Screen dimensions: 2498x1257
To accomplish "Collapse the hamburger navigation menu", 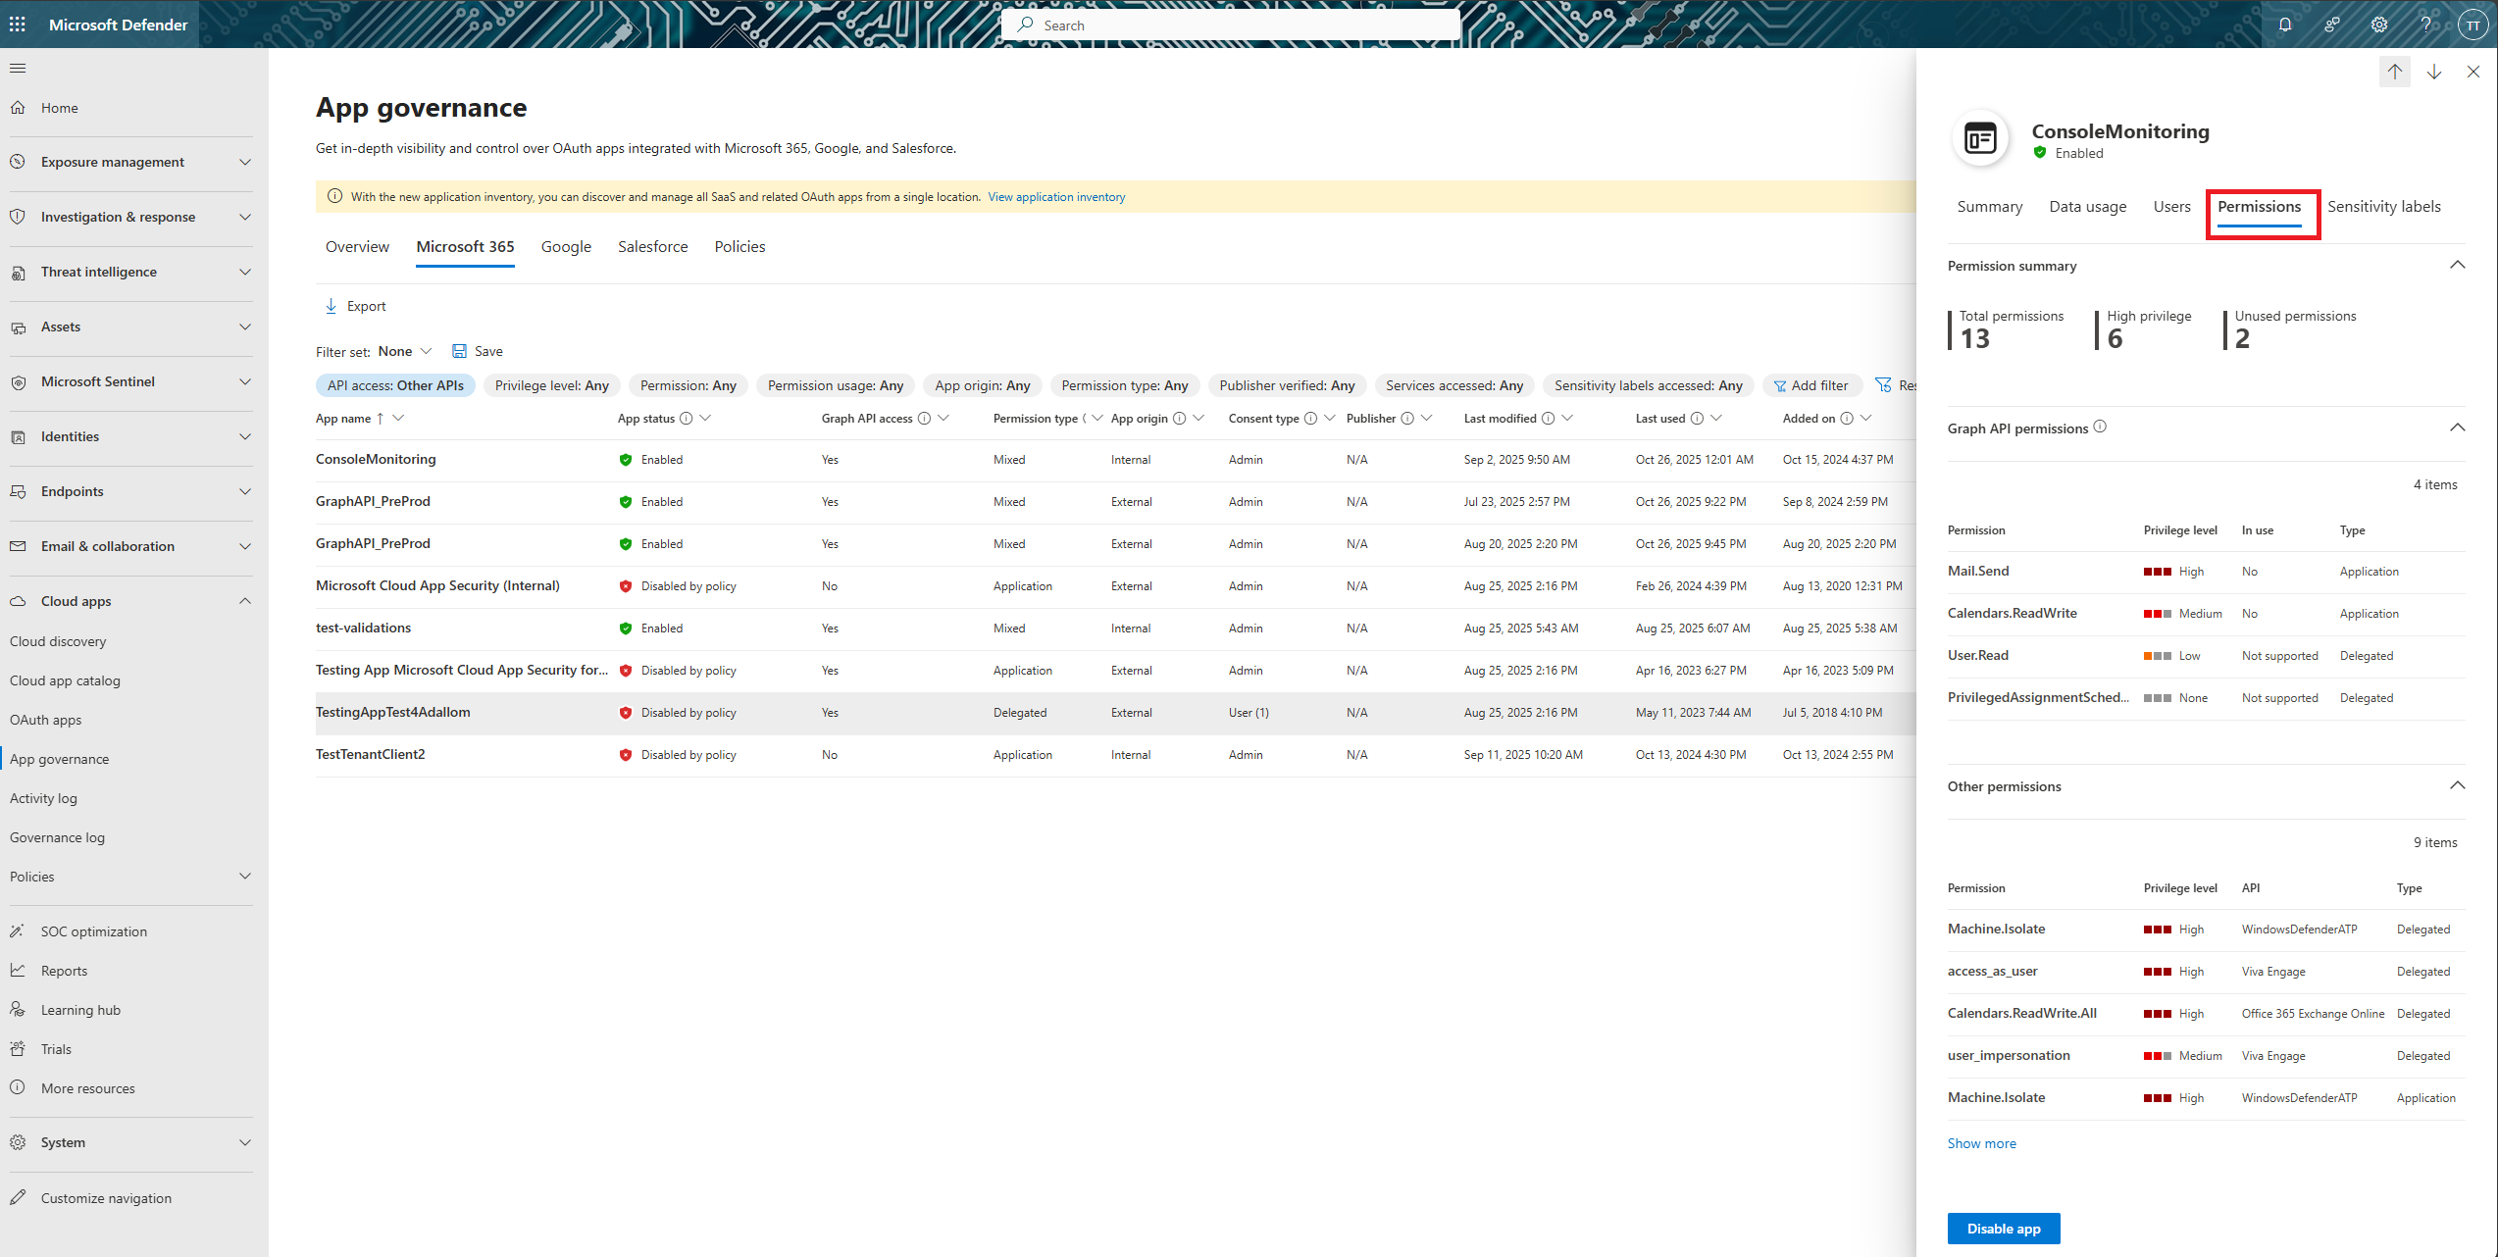I will [x=18, y=68].
